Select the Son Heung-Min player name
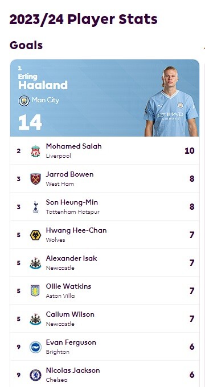Screen dimensions: 205x387 click(x=72, y=202)
